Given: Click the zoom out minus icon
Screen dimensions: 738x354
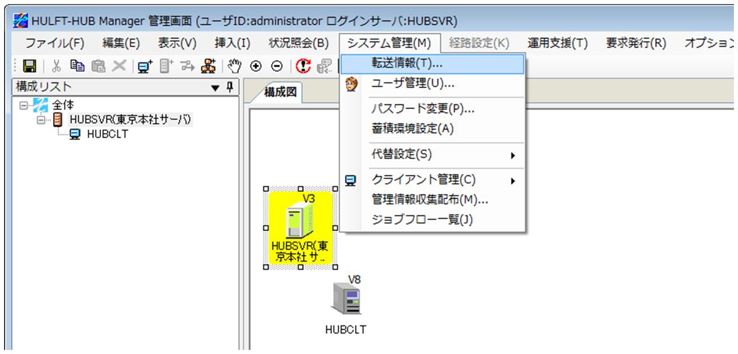Looking at the screenshot, I should pyautogui.click(x=277, y=66).
